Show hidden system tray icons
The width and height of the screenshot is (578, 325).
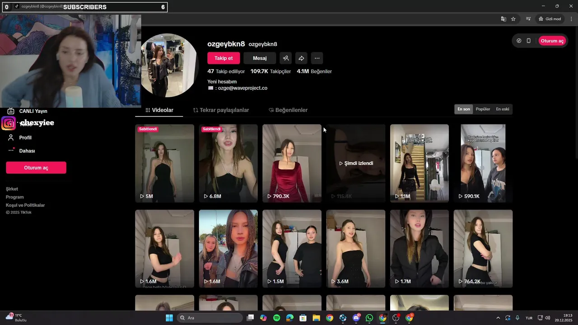[x=498, y=318]
